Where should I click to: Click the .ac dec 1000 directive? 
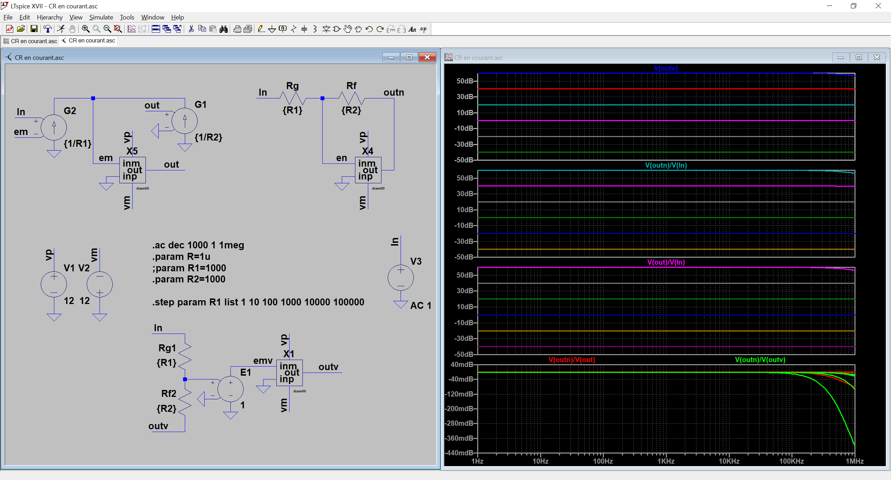point(198,245)
